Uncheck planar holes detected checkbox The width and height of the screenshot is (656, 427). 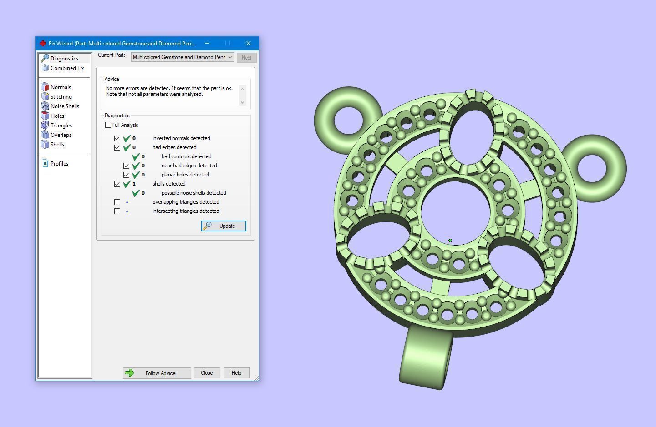[126, 175]
